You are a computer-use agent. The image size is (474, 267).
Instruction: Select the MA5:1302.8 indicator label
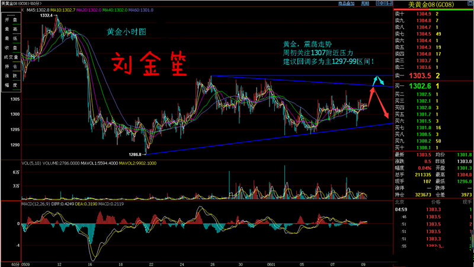click(x=37, y=10)
